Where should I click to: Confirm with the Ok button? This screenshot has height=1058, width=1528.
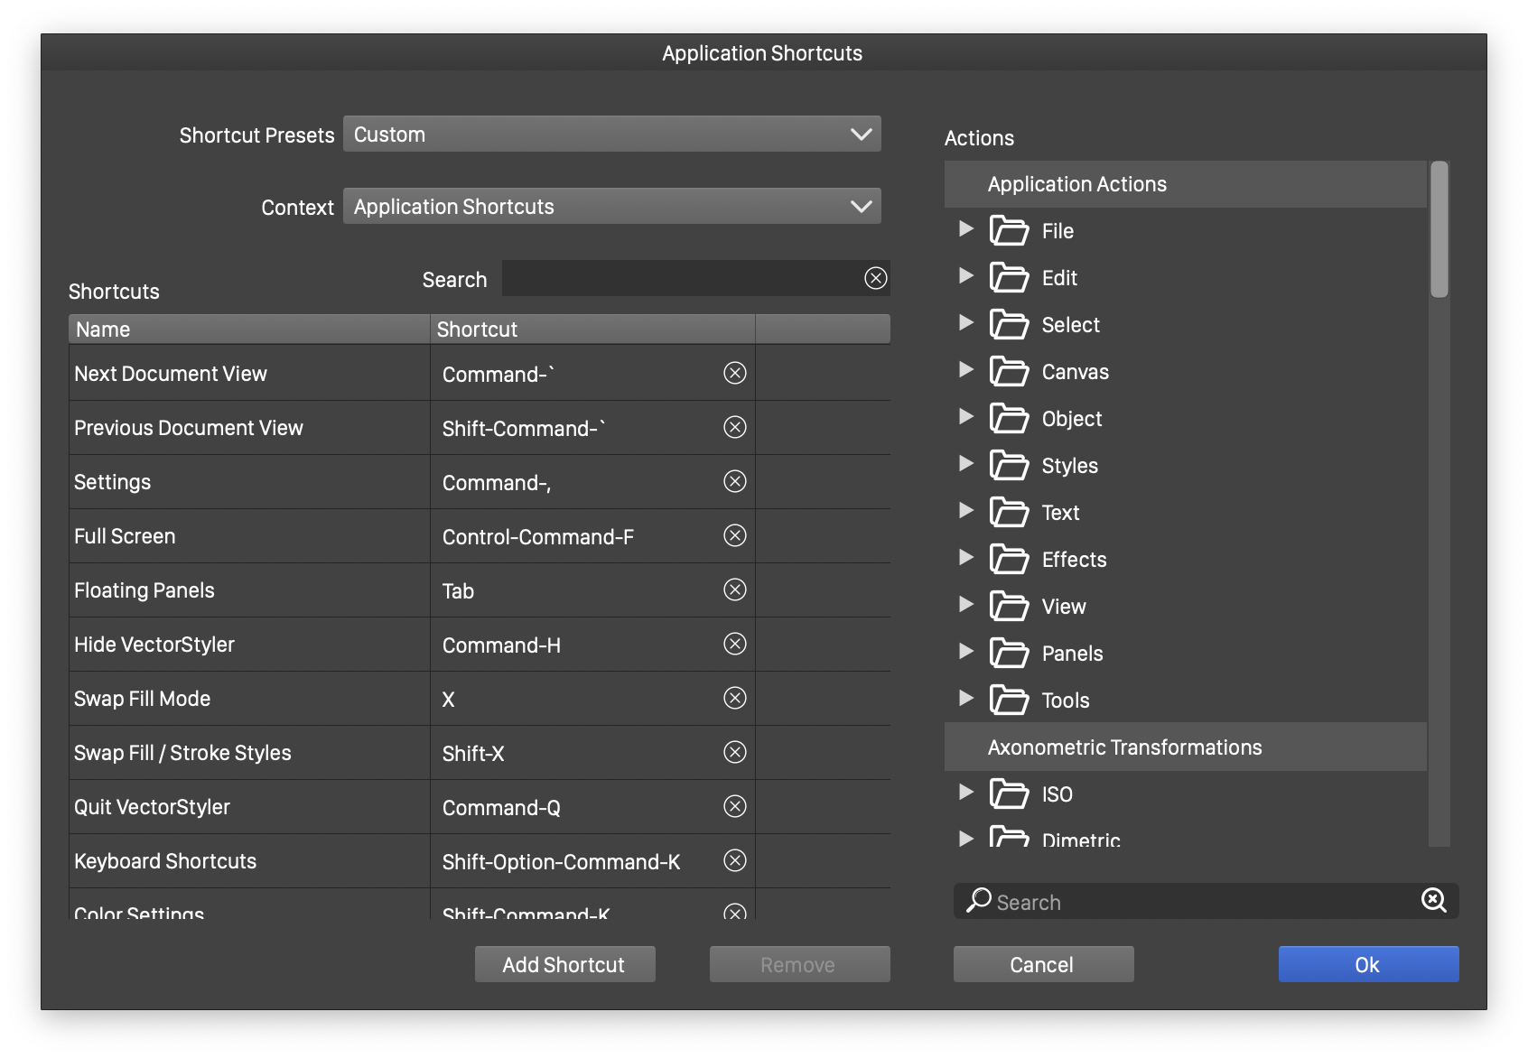(1367, 964)
